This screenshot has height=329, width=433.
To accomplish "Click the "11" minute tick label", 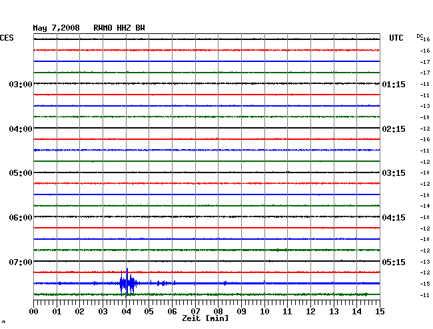I will (287, 312).
